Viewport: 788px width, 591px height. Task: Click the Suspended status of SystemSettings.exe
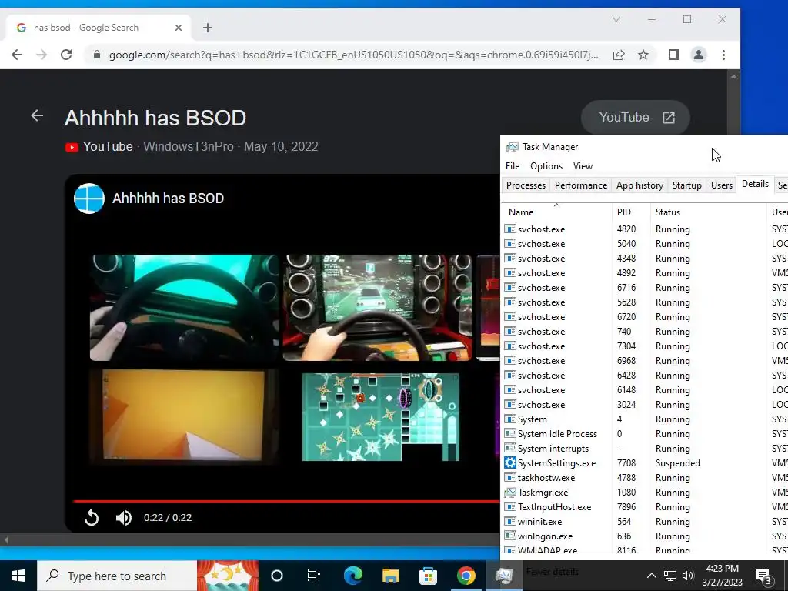click(x=677, y=462)
